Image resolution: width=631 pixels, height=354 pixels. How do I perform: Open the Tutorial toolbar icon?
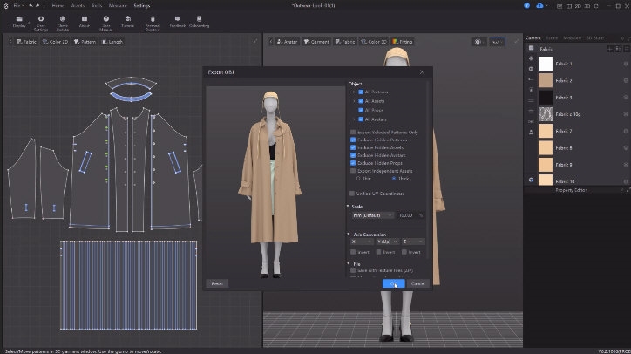tap(127, 22)
